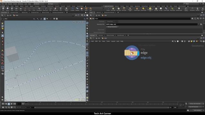Add a Camera from the lights shelf

coord(108,9)
